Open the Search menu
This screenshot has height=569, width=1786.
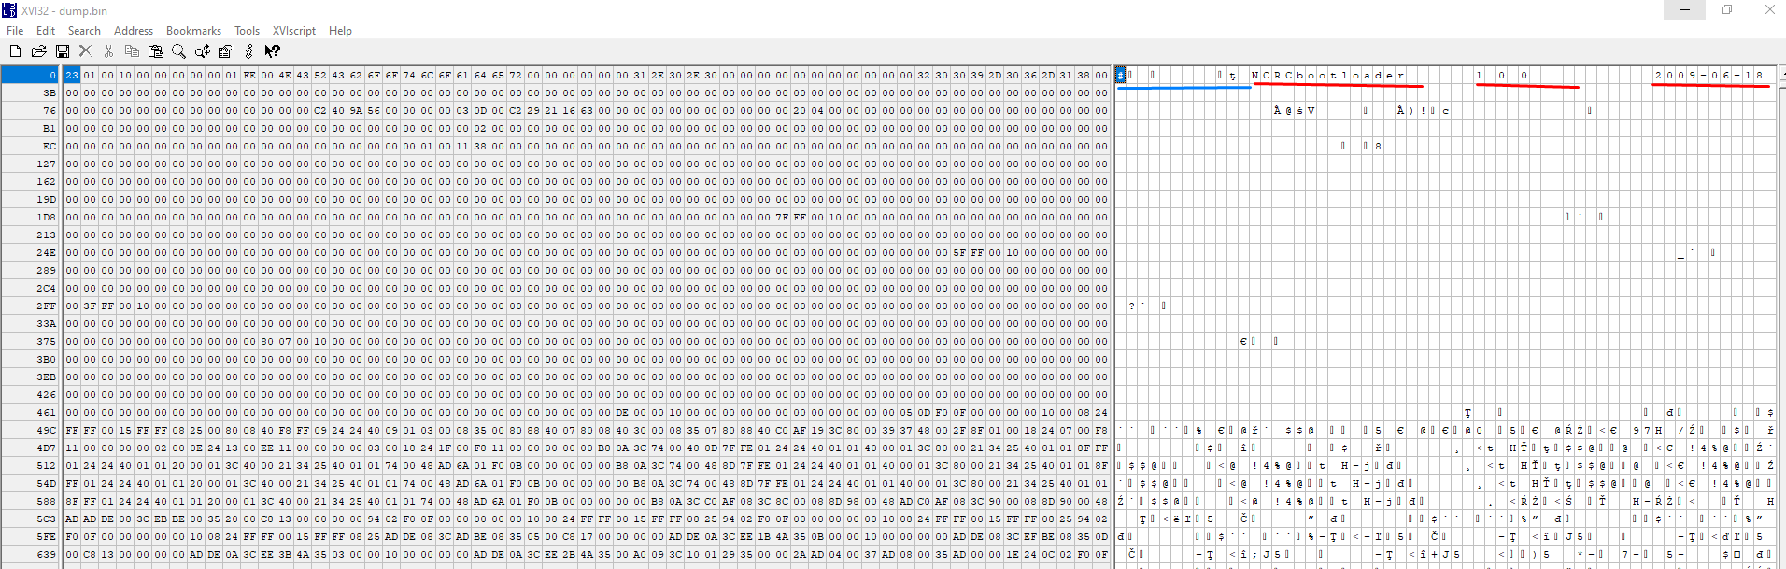click(84, 31)
